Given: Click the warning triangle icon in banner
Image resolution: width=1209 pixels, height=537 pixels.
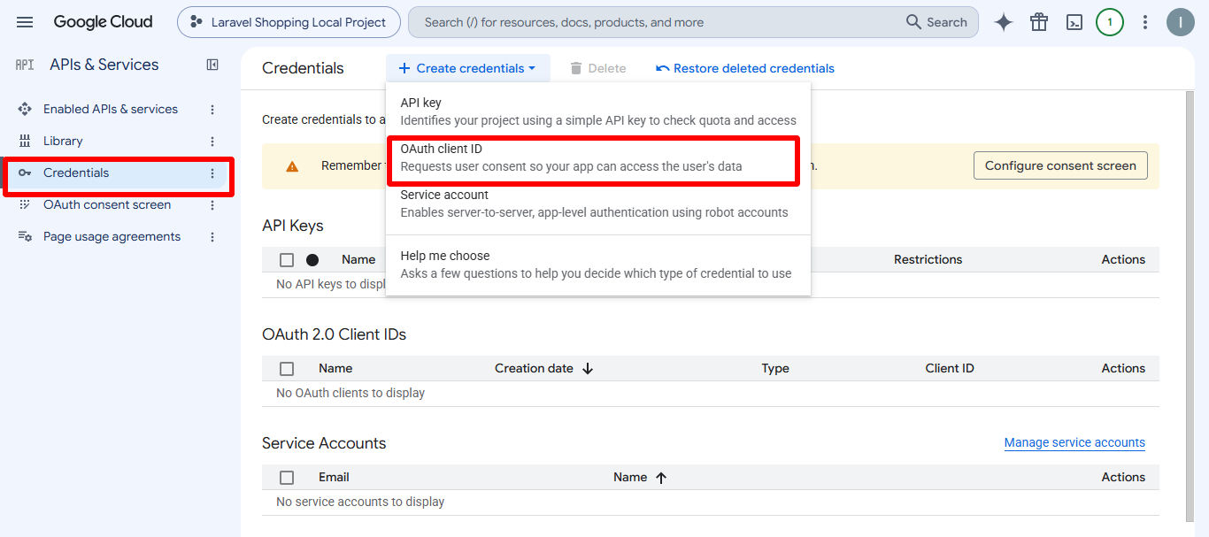Looking at the screenshot, I should tap(292, 165).
